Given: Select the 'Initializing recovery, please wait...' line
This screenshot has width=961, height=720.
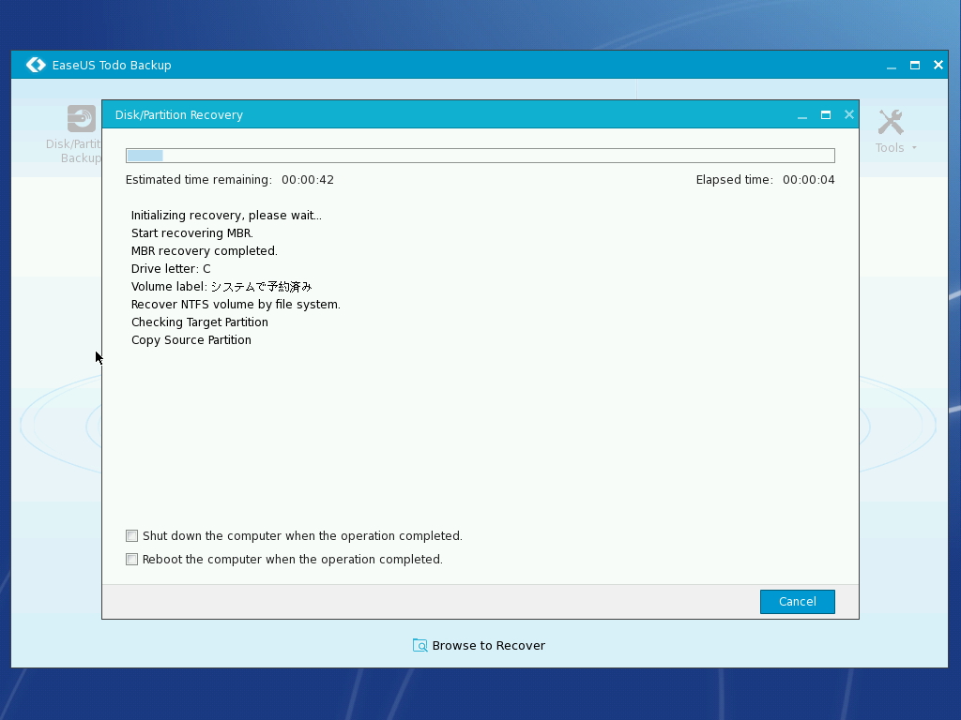Looking at the screenshot, I should pyautogui.click(x=226, y=216).
